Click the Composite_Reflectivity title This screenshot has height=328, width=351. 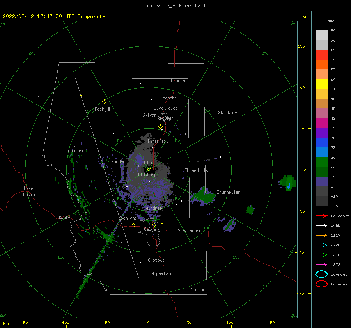click(x=175, y=6)
